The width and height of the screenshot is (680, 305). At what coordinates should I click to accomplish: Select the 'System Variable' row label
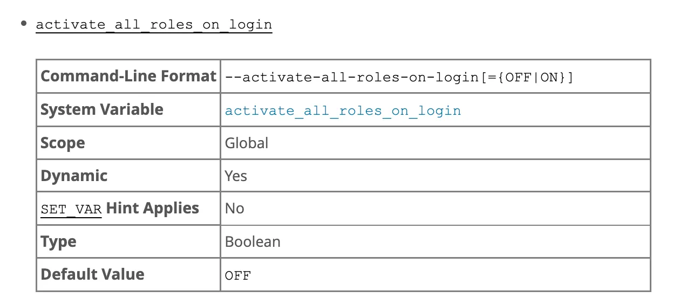click(x=102, y=109)
